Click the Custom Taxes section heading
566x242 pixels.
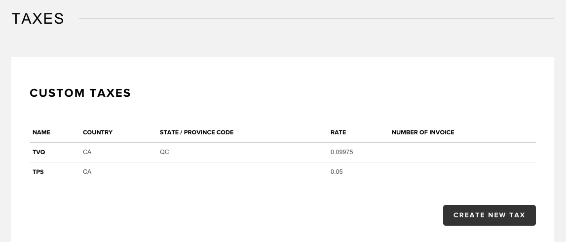tap(80, 93)
